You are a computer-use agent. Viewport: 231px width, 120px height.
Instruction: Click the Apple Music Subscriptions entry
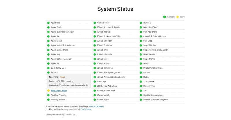pyautogui.click(x=63, y=45)
